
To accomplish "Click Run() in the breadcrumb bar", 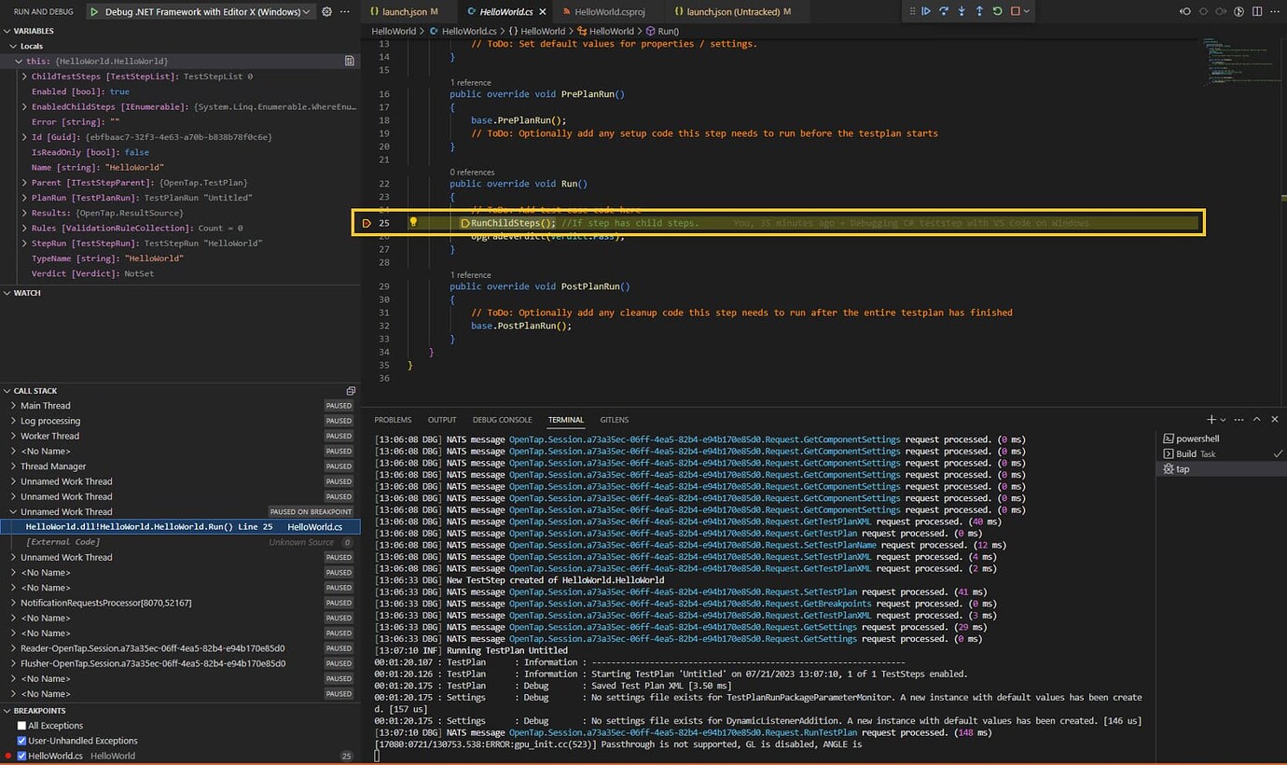I will point(670,30).
